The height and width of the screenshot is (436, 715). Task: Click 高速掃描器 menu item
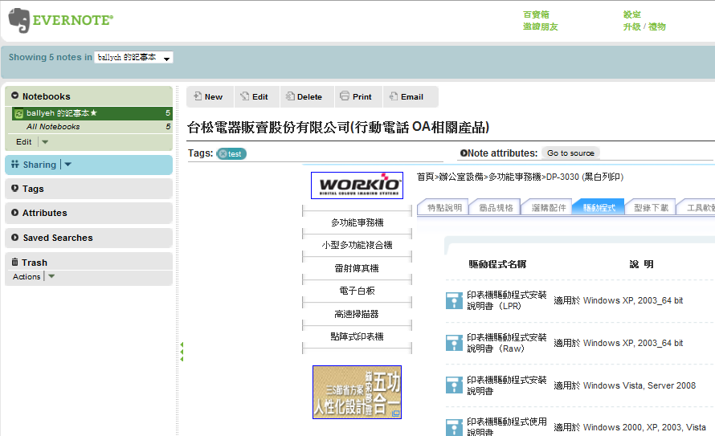(x=357, y=314)
